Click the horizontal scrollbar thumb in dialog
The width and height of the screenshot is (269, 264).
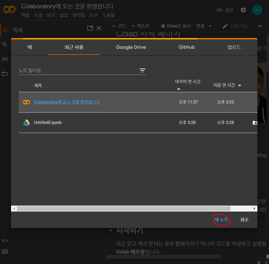click(x=124, y=209)
